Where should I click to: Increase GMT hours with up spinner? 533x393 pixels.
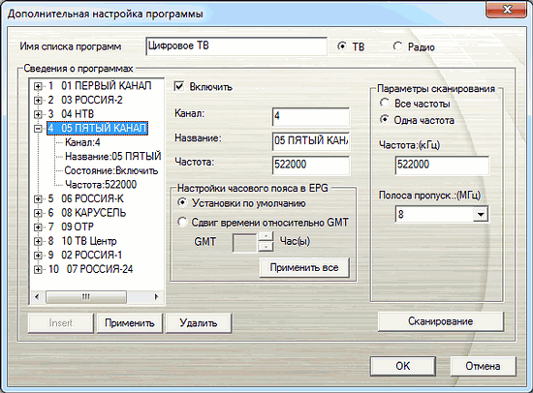(x=266, y=237)
